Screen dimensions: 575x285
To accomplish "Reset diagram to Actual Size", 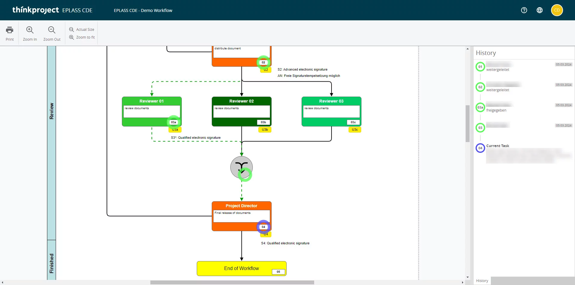I will [x=82, y=30].
